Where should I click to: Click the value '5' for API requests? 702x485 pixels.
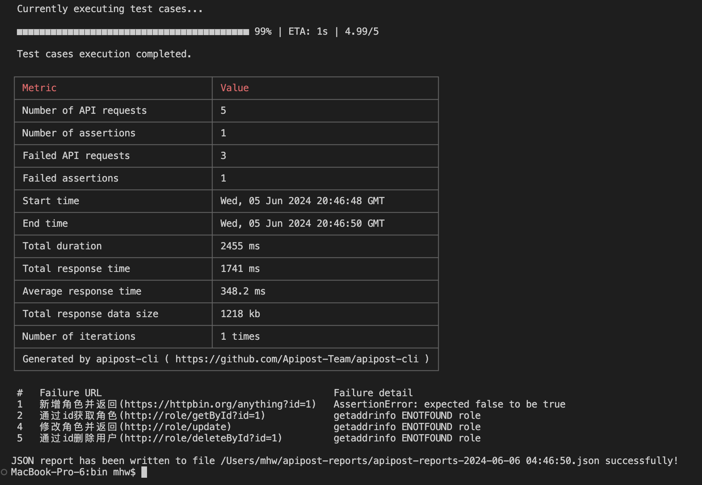coord(223,111)
